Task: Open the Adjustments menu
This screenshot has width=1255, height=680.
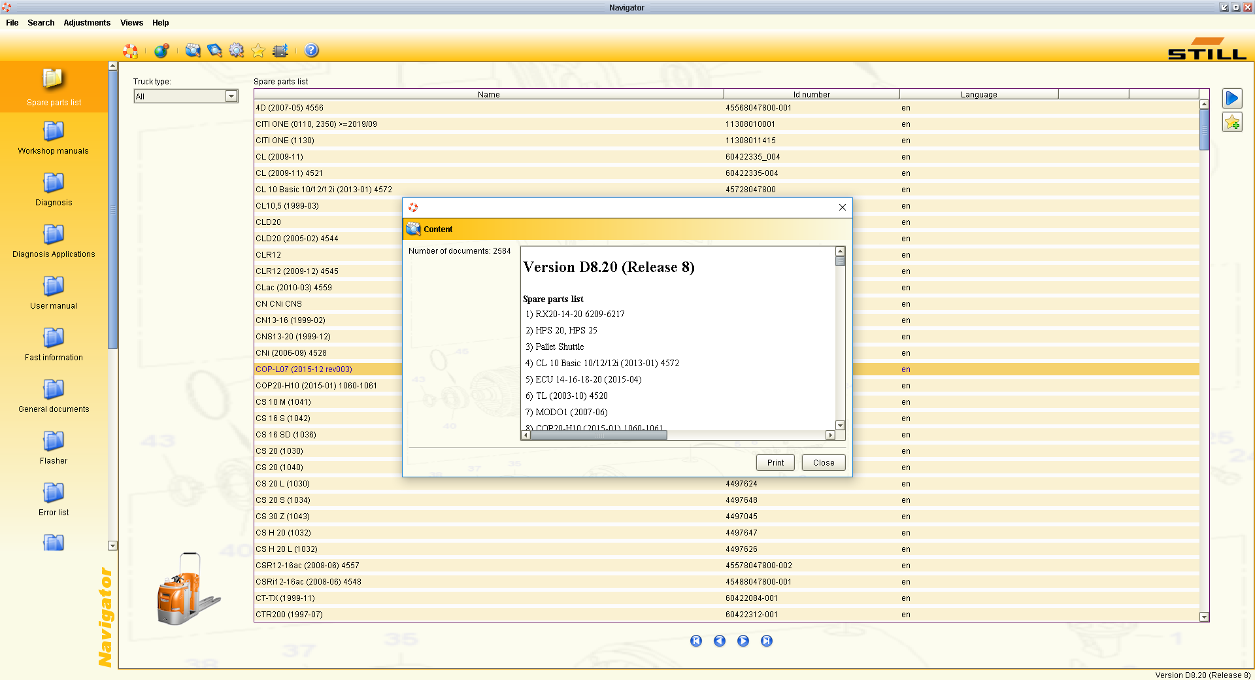Action: click(x=87, y=23)
